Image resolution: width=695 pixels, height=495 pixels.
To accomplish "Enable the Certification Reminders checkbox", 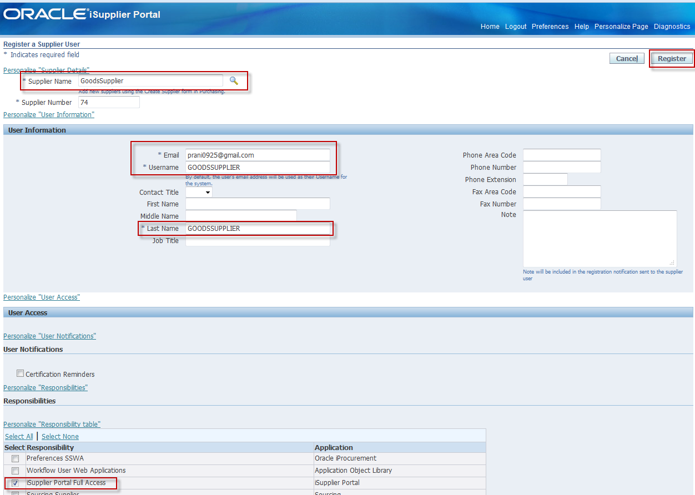I will 20,373.
